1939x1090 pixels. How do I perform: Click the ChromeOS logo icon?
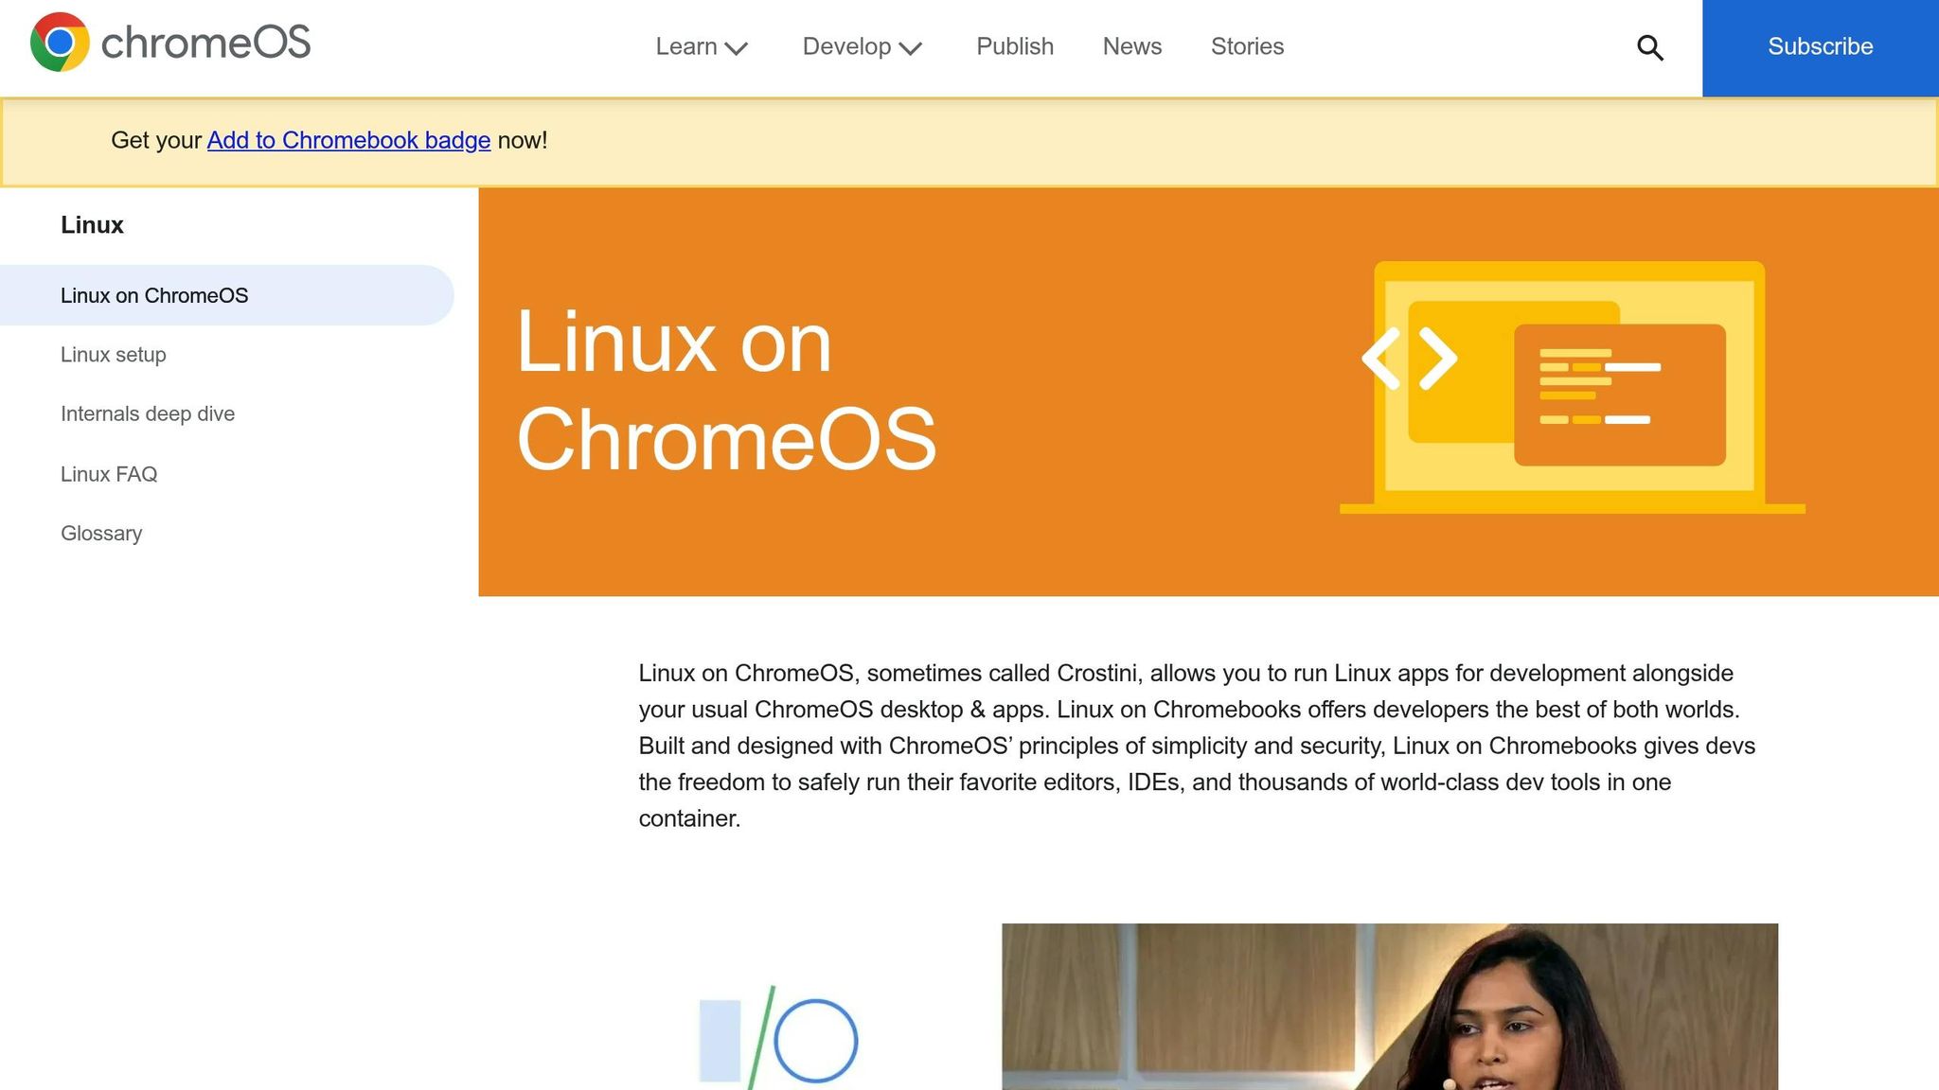[x=60, y=43]
